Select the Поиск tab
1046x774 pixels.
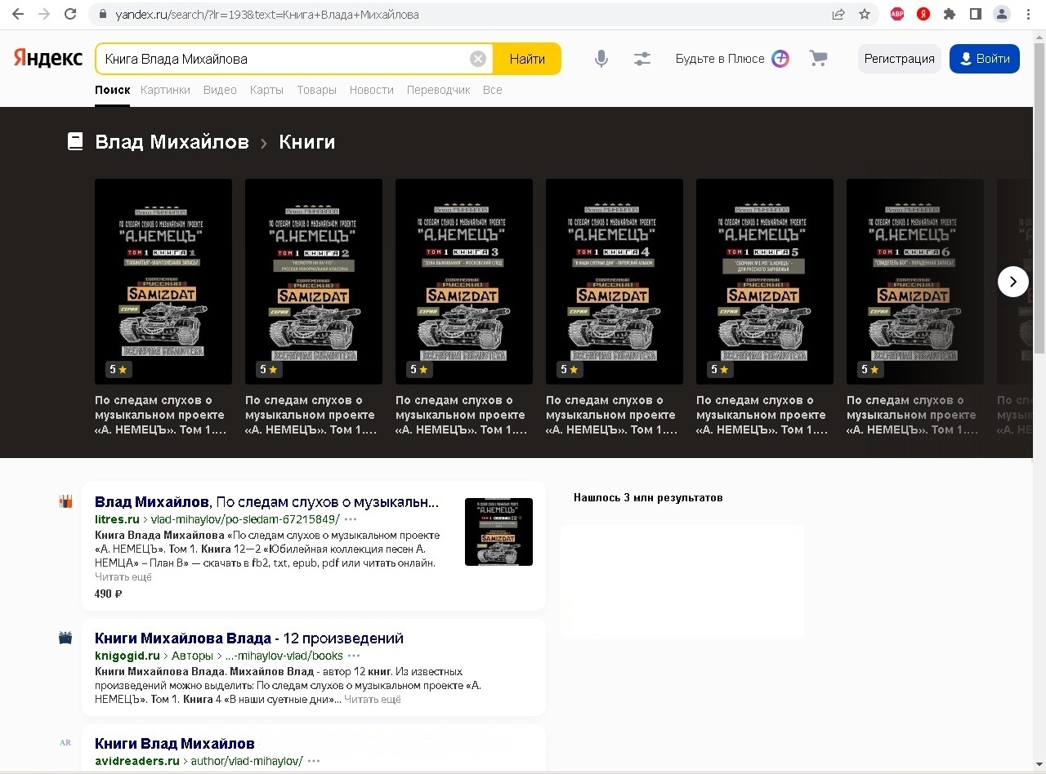click(113, 90)
